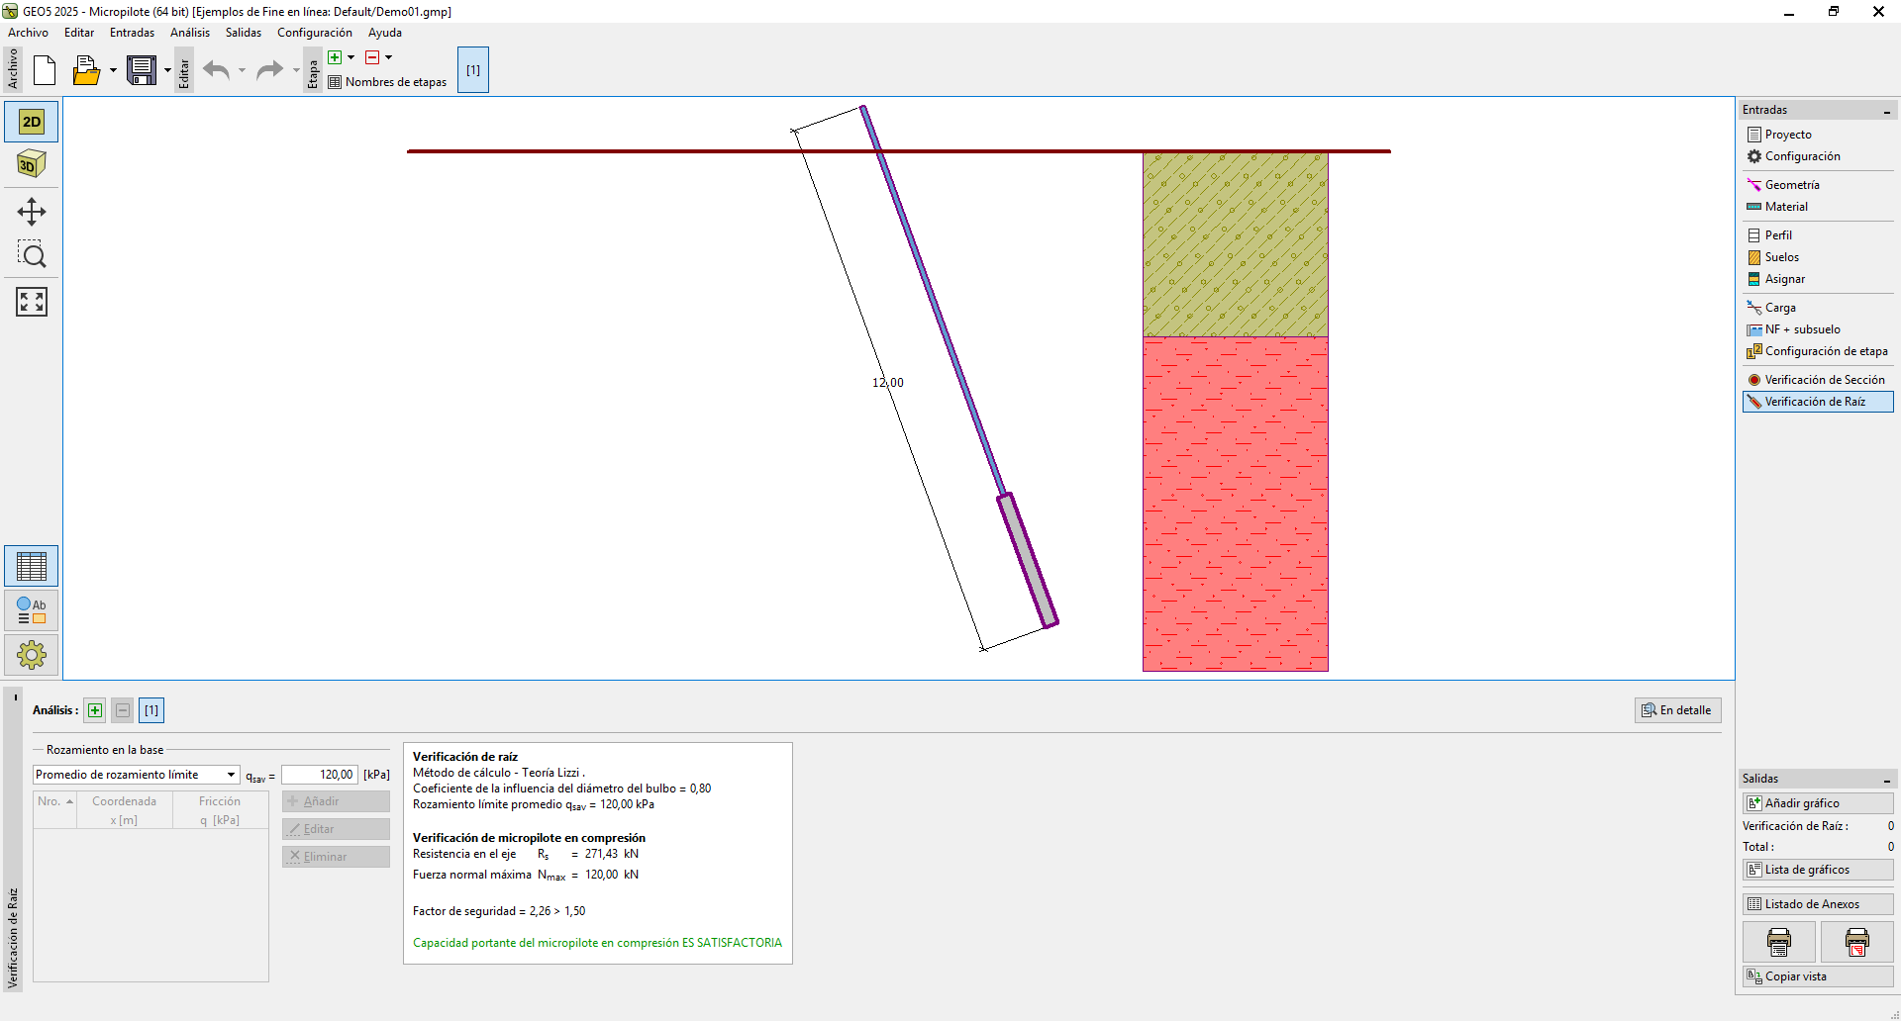Click the En detalle button
Screen dimensions: 1901x1021
point(1677,710)
